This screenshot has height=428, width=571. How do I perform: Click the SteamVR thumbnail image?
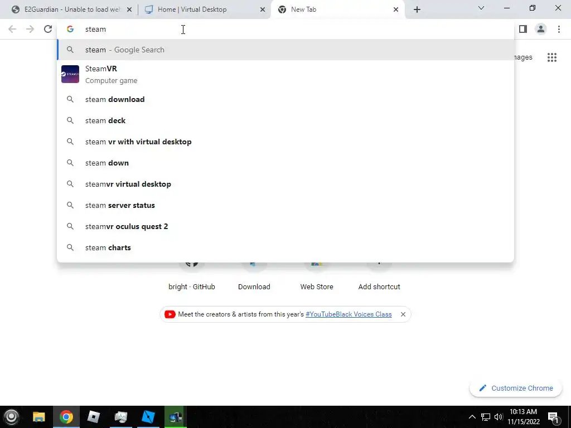pyautogui.click(x=70, y=74)
